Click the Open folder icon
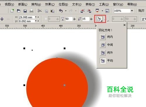The height and width of the screenshot is (107, 146). [19, 11]
